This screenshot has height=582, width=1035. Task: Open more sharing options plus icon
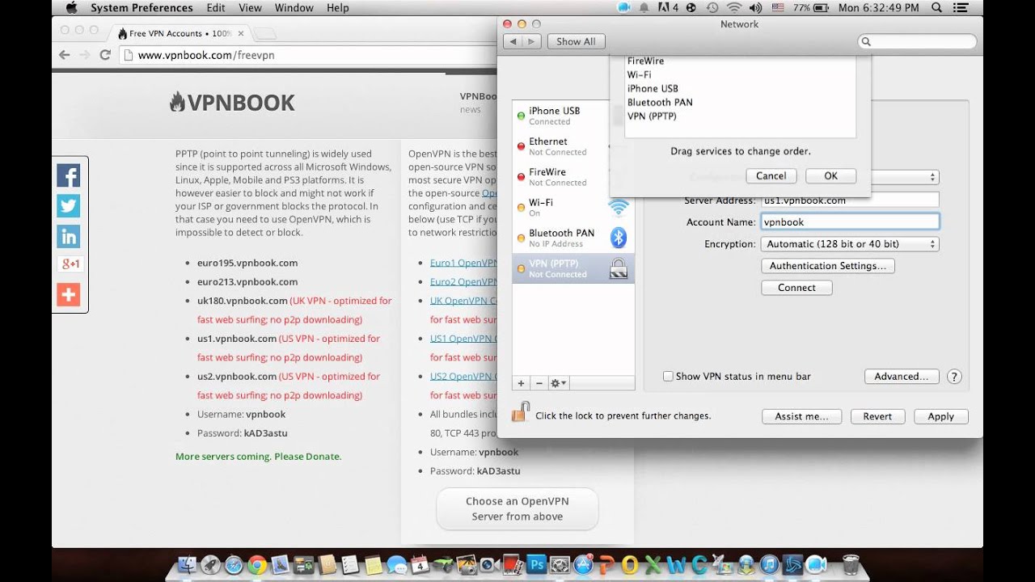coord(69,294)
